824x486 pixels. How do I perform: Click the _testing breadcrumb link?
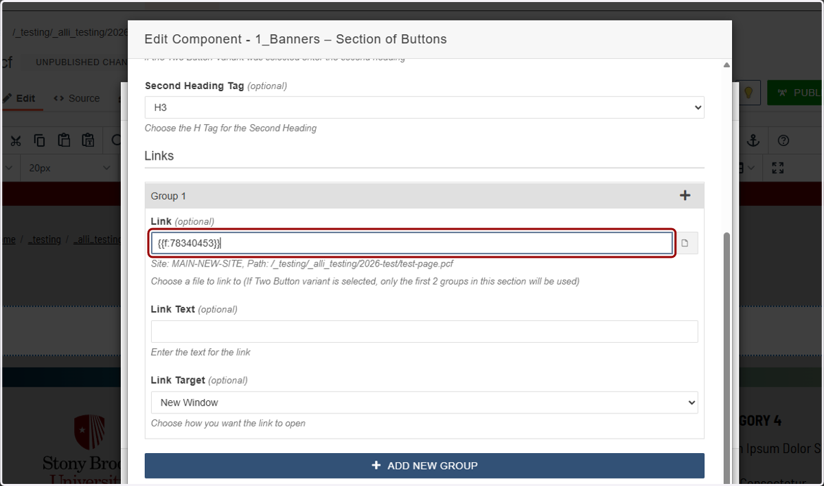45,239
